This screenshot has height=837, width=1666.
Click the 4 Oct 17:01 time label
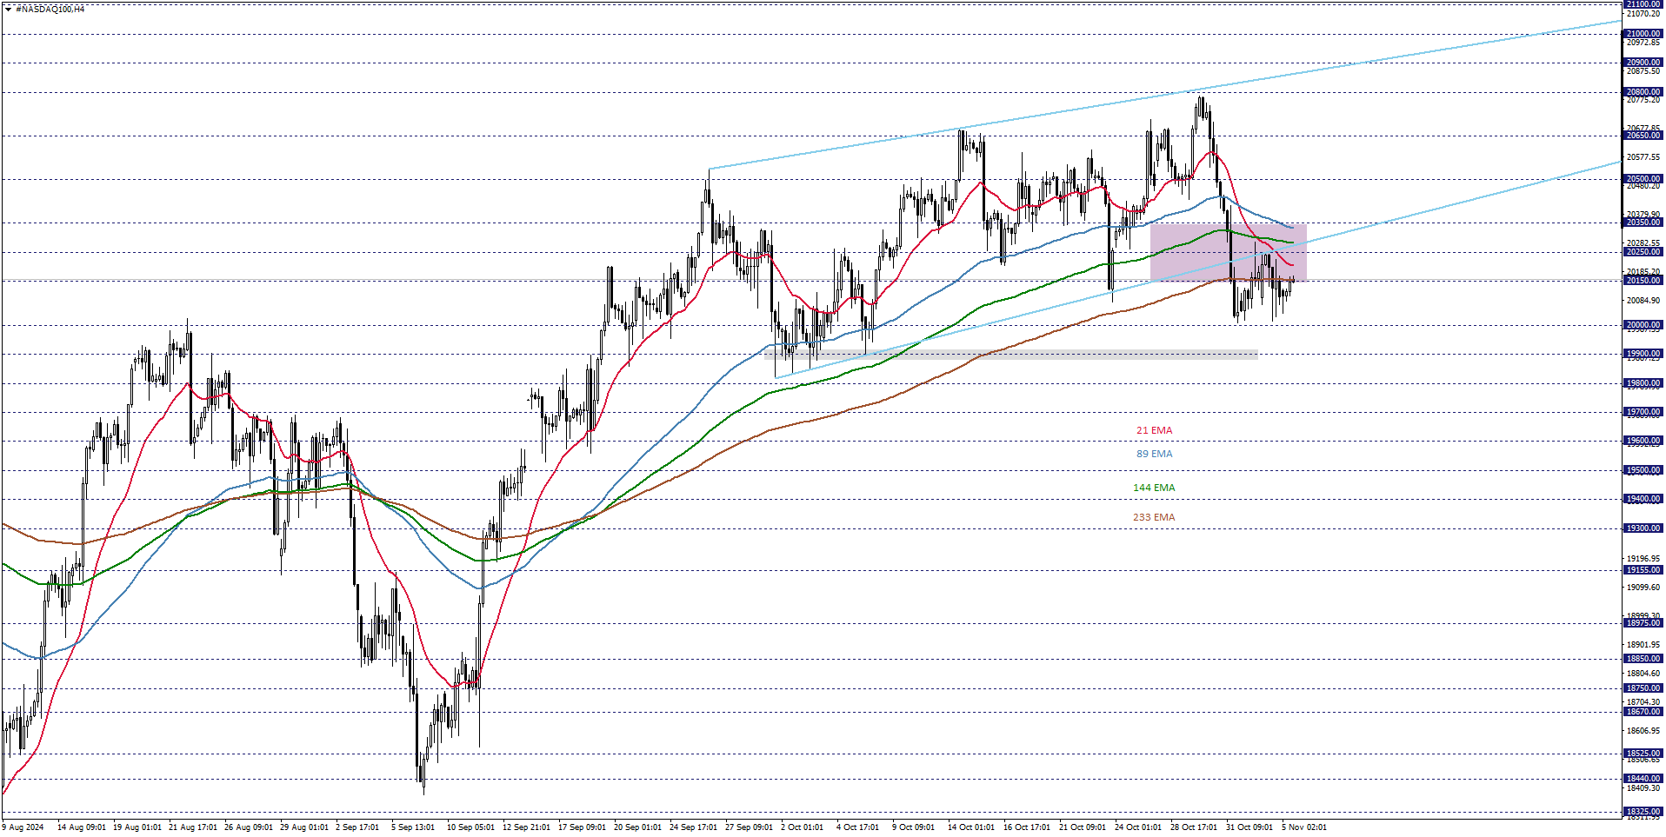point(857,827)
